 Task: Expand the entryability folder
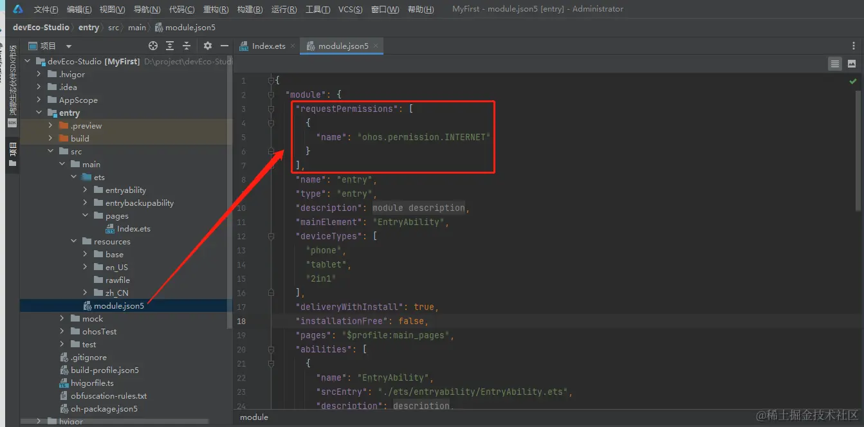pyautogui.click(x=86, y=190)
